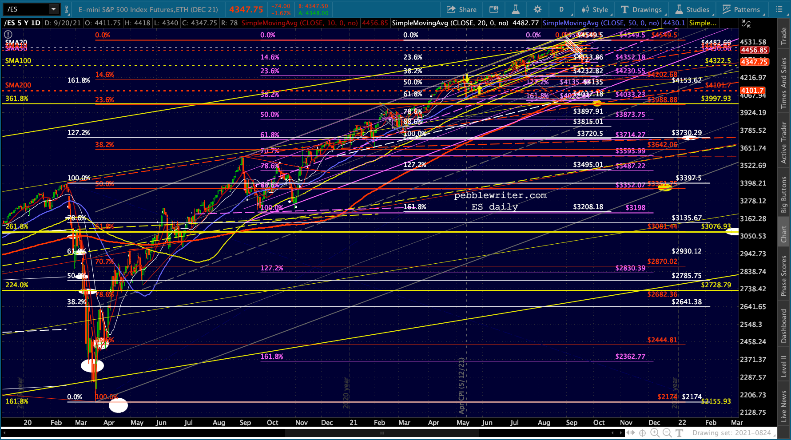Click the zoom in magnifier icon
The height and width of the screenshot is (440, 791).
click(x=655, y=433)
